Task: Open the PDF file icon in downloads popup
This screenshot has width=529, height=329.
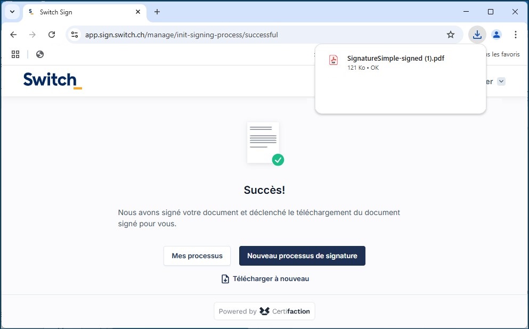Action: [x=333, y=60]
